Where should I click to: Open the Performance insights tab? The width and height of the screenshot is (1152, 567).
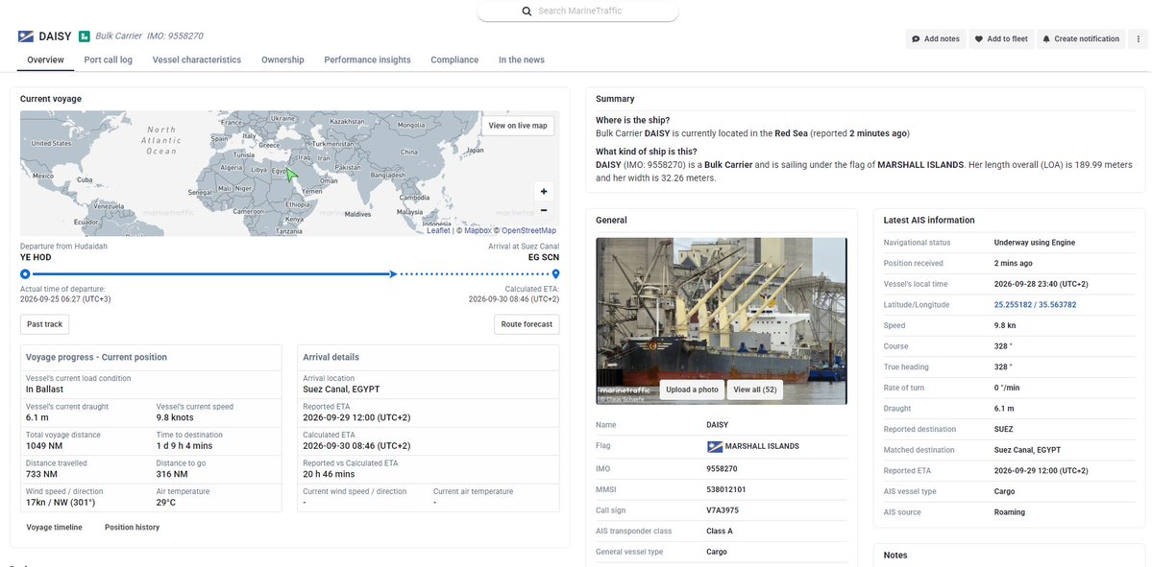pos(367,60)
